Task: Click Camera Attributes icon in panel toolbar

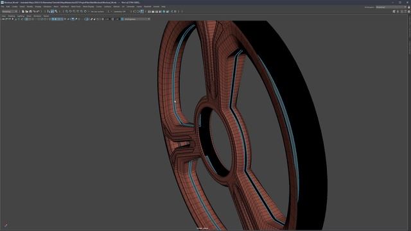Action: coord(10,19)
